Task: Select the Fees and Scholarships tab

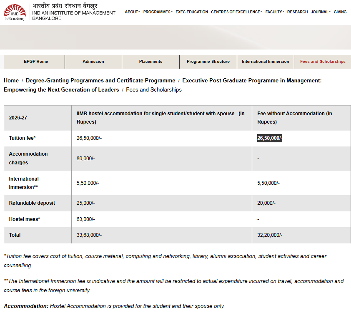Action: 323,62
